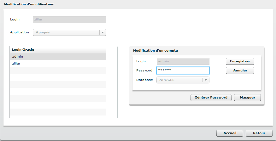This screenshot has width=276, height=141.
Task: Select the admin row in Login Oracle
Action: tap(58, 57)
